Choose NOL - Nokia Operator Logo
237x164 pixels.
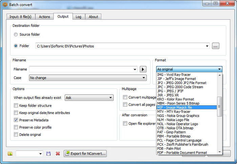point(187,124)
